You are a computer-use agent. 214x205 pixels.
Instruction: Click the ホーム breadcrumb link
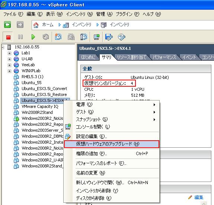pyautogui.click(x=48, y=25)
